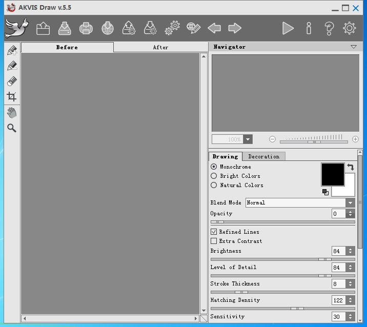Viewport: 367px width, 327px height.
Task: Click the Brightness value stepper arrows
Action: point(350,251)
